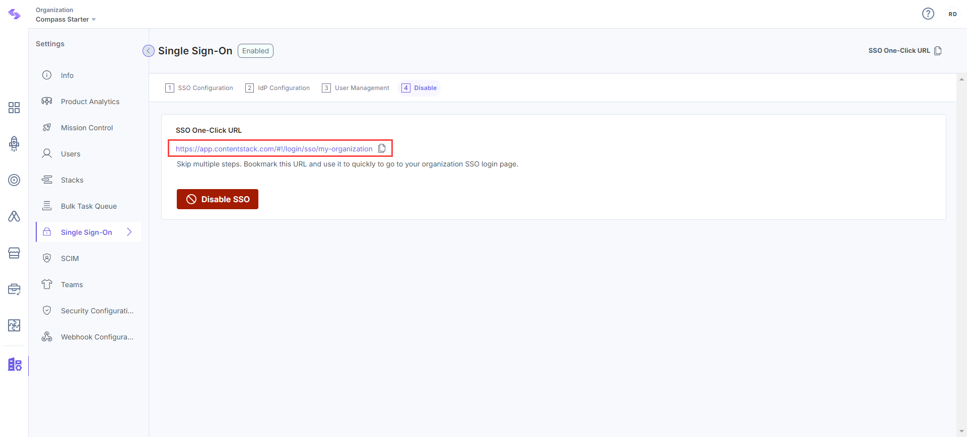Open the Users settings page
The height and width of the screenshot is (437, 967).
coord(89,153)
